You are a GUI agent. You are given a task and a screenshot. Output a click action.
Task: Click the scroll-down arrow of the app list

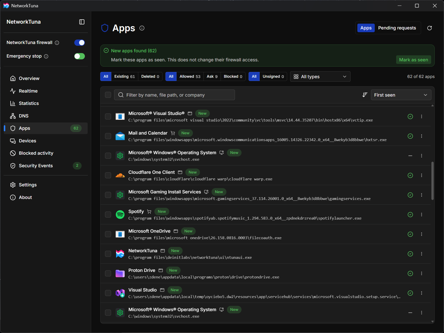click(x=432, y=321)
